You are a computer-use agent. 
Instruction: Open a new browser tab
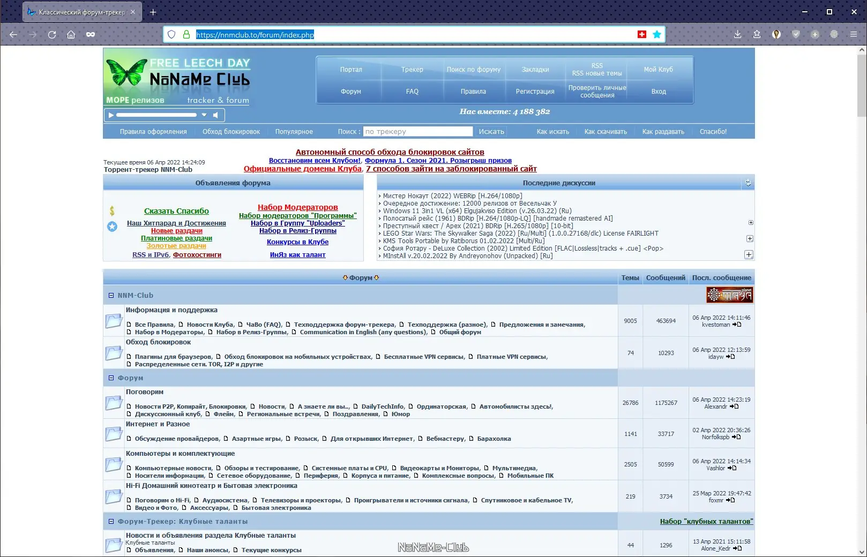[x=153, y=12]
